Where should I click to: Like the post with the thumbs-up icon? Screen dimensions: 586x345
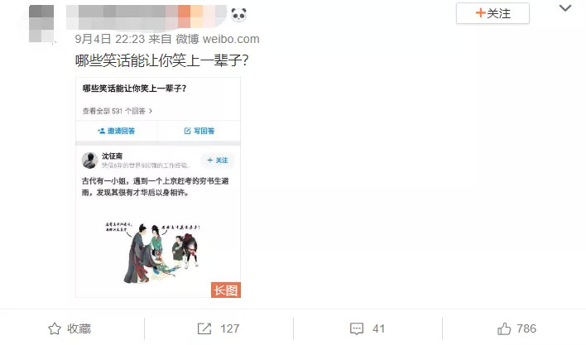[x=504, y=328]
